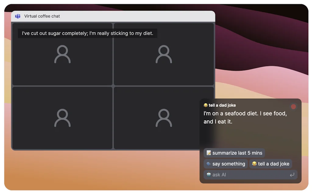Viewport: 312px width, 193px height.
Task: Click the laughing emoji on tell a dad joke button
Action: tap(254, 164)
